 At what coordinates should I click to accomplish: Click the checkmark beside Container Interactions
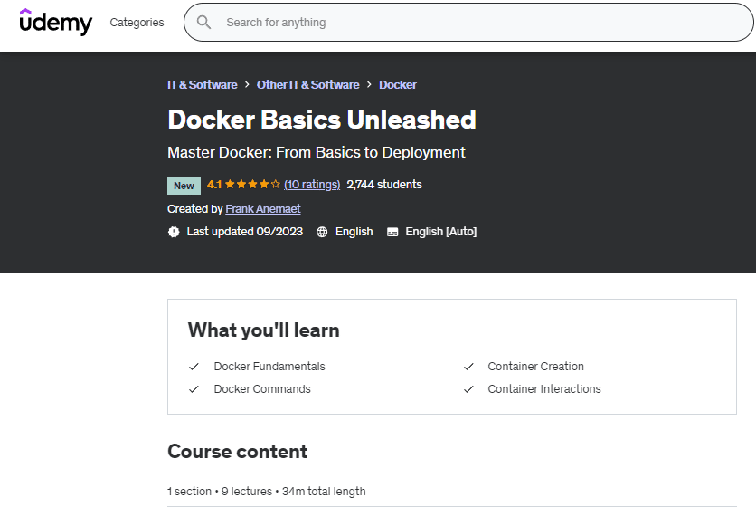click(x=468, y=389)
